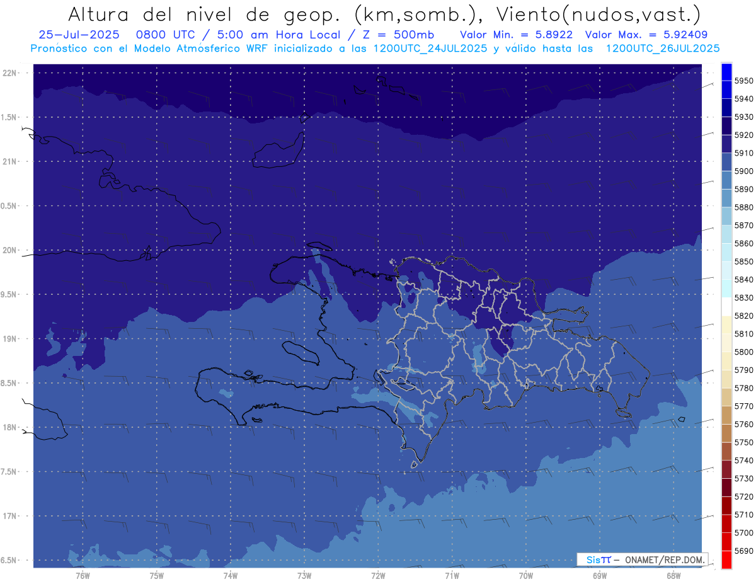Pick the bright blue swatch above 5950

[726, 71]
